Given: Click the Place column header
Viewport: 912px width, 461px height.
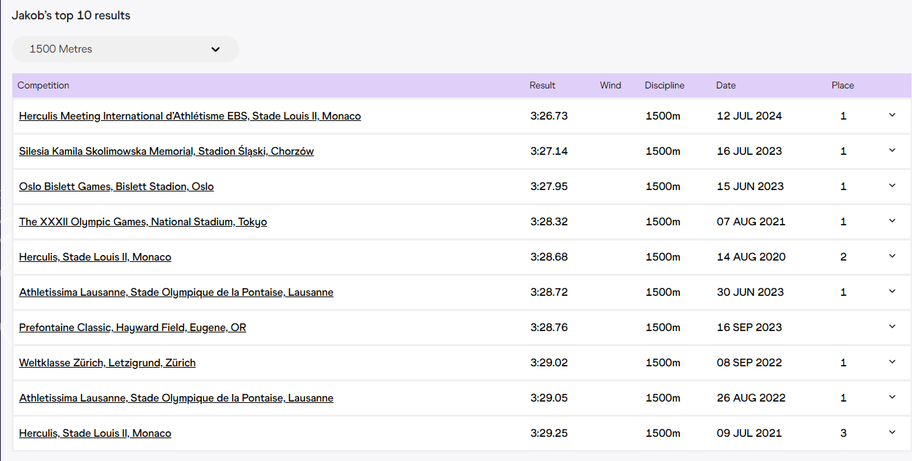Looking at the screenshot, I should point(842,86).
